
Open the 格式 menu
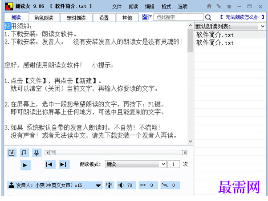[166, 7]
